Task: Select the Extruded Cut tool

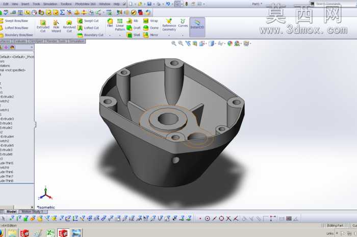Action: pyautogui.click(x=43, y=26)
